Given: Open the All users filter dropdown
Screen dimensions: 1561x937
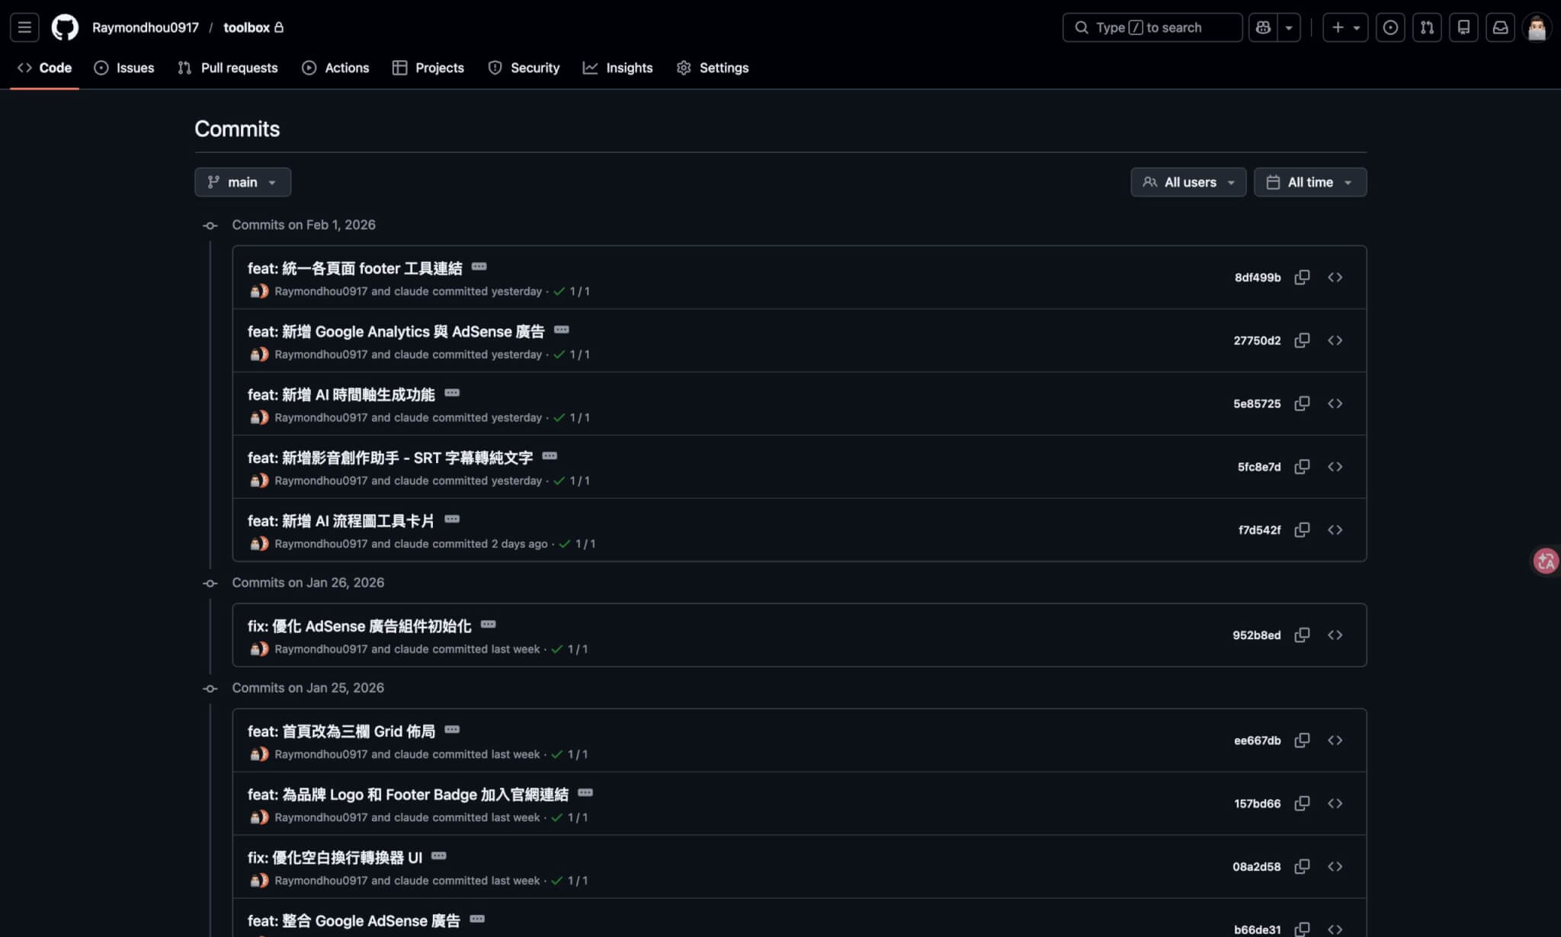Looking at the screenshot, I should (x=1188, y=182).
